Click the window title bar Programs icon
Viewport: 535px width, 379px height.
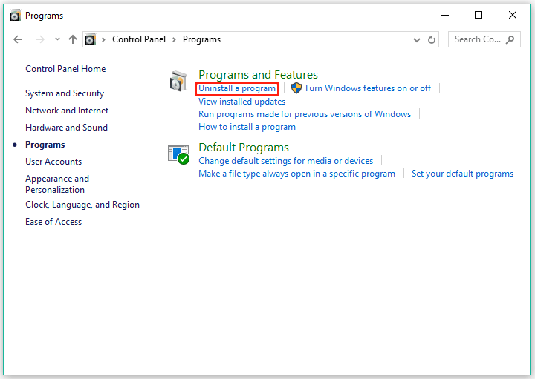(15, 16)
